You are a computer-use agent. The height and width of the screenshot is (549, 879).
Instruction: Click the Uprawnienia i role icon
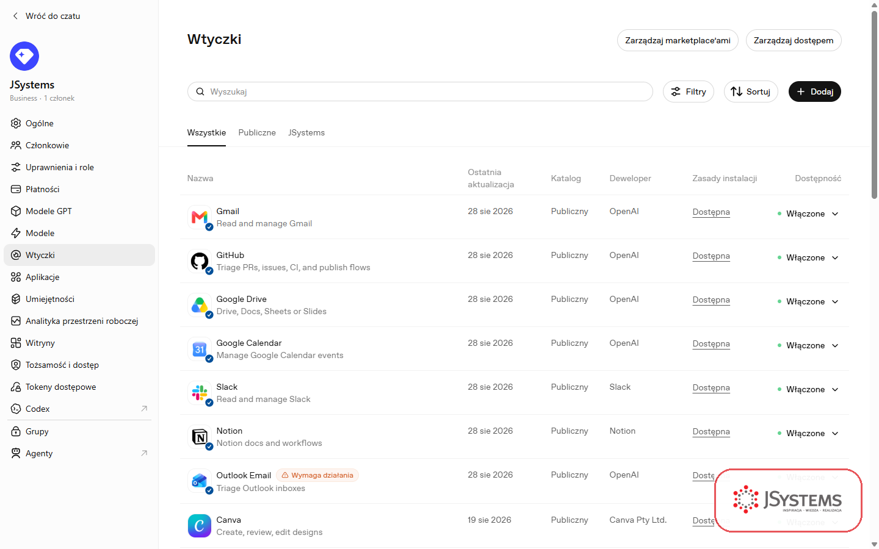tap(16, 167)
